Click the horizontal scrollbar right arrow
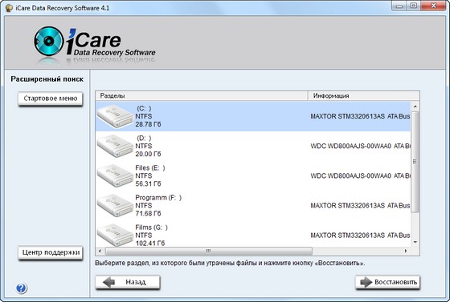 point(406,251)
